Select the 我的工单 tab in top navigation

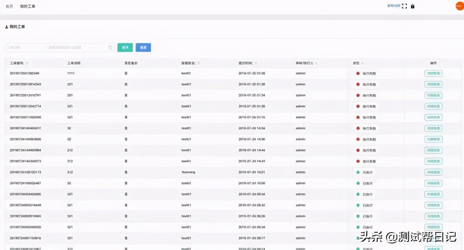click(28, 7)
